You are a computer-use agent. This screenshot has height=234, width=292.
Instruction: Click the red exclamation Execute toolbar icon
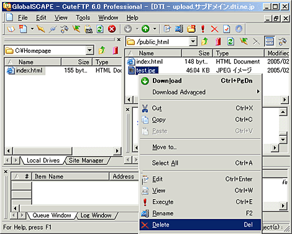pyautogui.click(x=203, y=29)
